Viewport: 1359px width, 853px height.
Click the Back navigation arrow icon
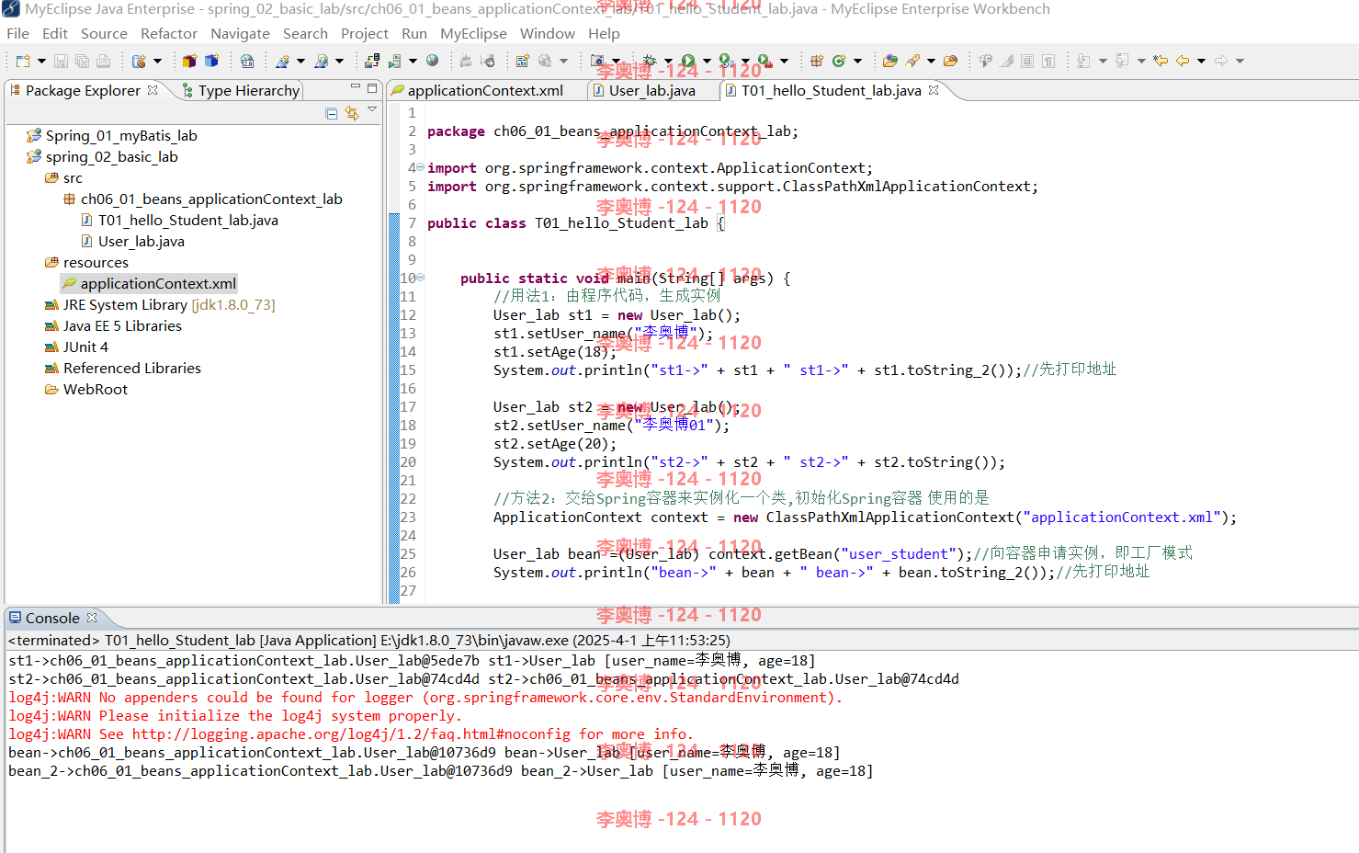point(1183,61)
